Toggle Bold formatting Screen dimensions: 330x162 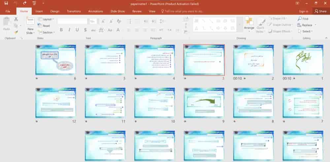(61, 30)
